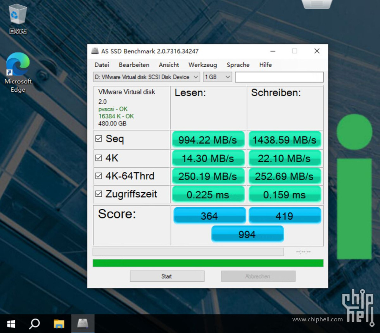
Task: Click the write score 419
Action: click(x=285, y=215)
